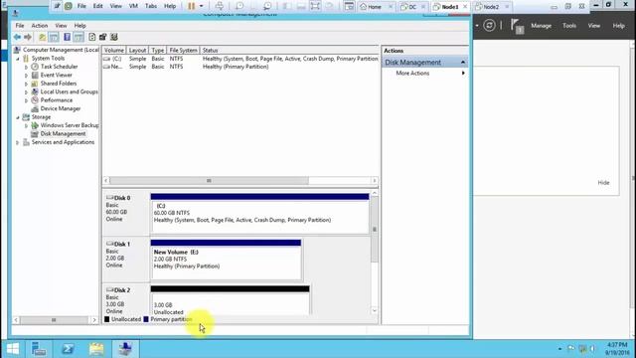The image size is (636, 358).
Task: Expand Local Users and Groups node
Action: pos(27,92)
